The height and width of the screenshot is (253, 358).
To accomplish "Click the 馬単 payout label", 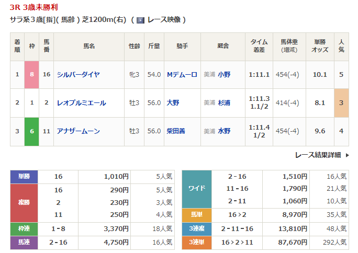I will 196,215.
